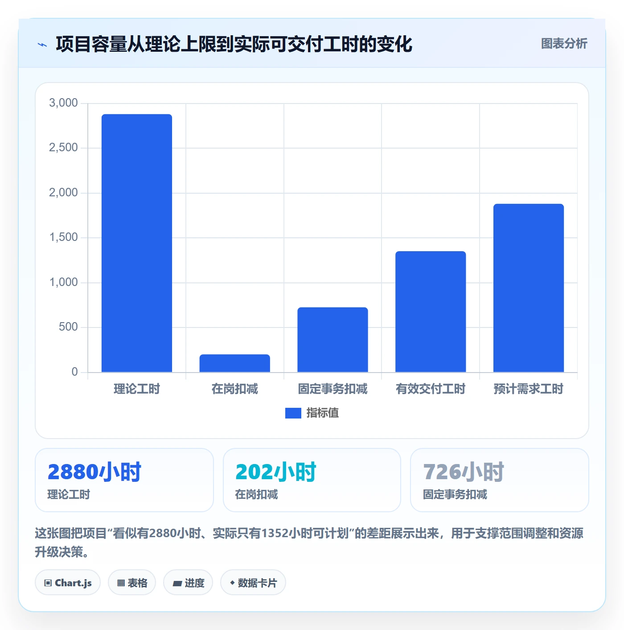Image resolution: width=624 pixels, height=630 pixels.
Task: Open the 726小时 固定事务扣减 data card
Action: 500,480
